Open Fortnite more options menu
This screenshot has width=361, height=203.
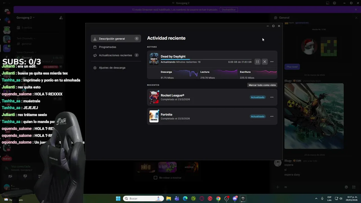point(272,116)
